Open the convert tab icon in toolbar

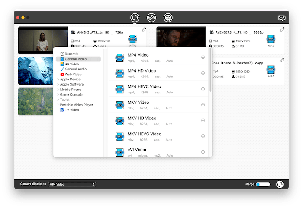pos(135,18)
